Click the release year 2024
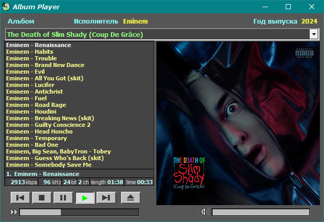This screenshot has height=222, width=324. pos(309,21)
